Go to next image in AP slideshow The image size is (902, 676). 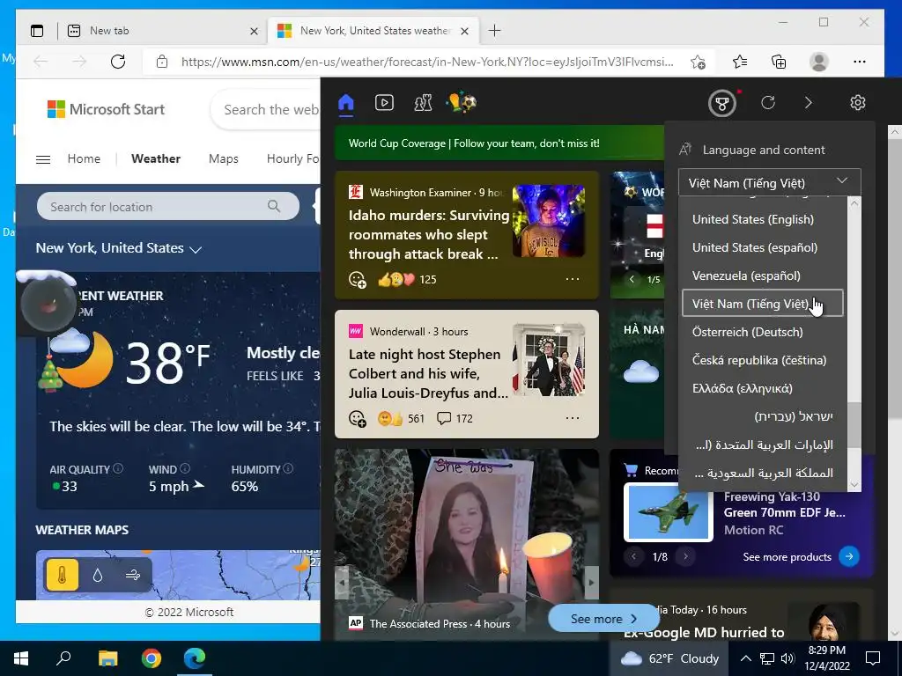tap(591, 583)
